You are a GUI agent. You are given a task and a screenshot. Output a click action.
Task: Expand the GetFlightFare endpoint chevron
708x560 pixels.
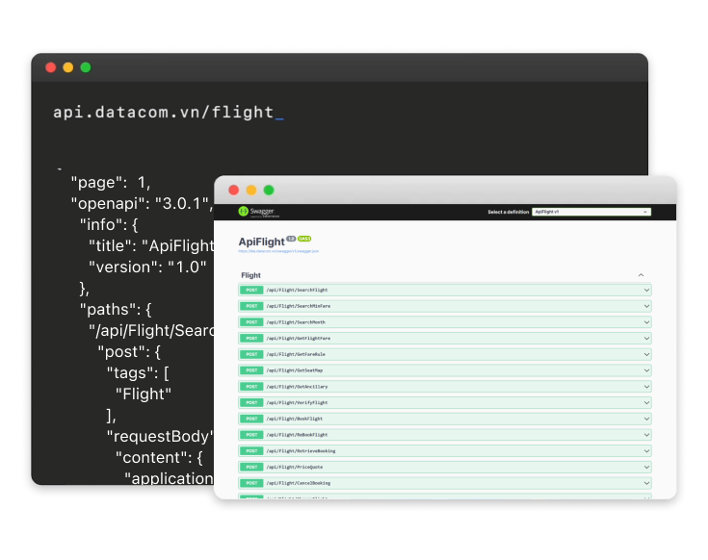[x=646, y=338]
